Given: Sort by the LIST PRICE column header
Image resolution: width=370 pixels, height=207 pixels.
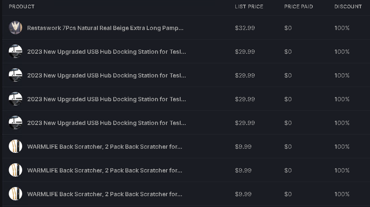Looking at the screenshot, I should click(x=249, y=7).
